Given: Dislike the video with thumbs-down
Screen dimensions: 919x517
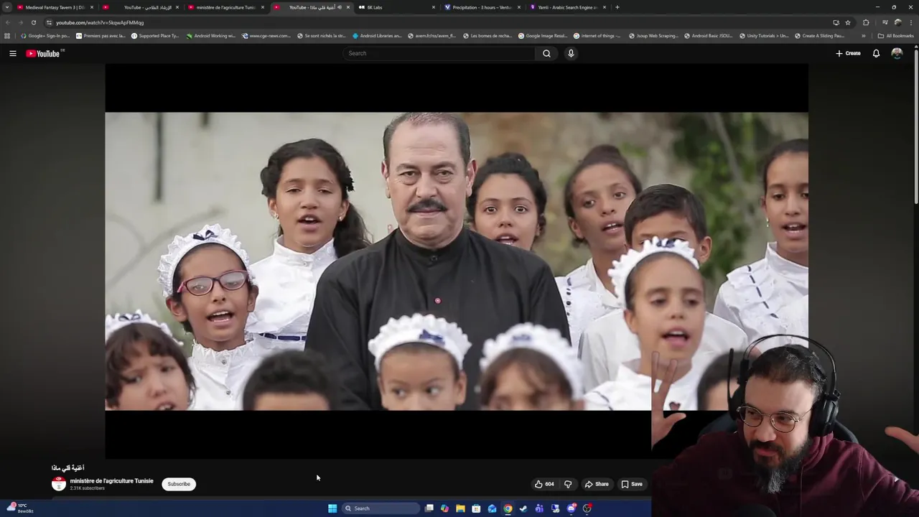Looking at the screenshot, I should pos(568,484).
